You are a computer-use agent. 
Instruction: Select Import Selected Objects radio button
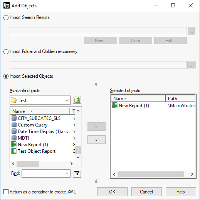pyautogui.click(x=6, y=76)
